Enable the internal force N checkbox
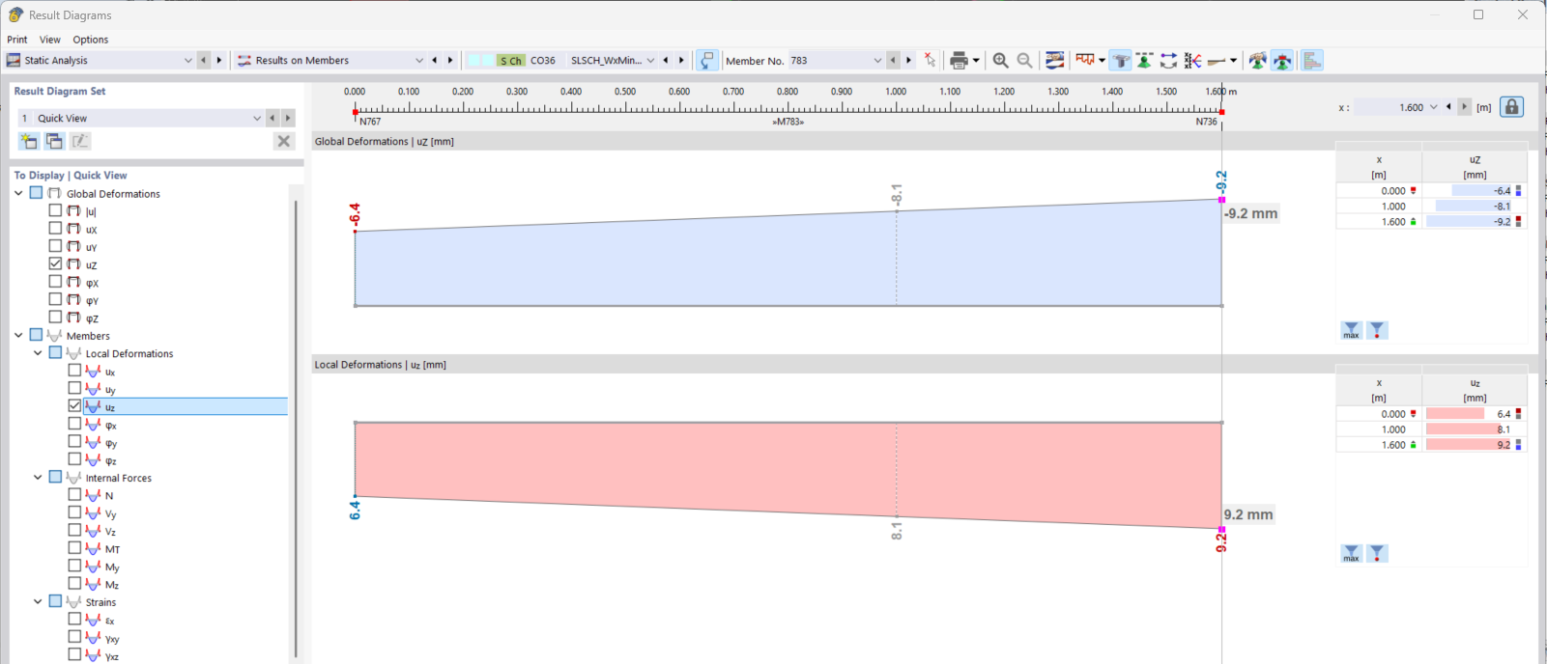Screen dimensions: 1547x664 (74, 494)
